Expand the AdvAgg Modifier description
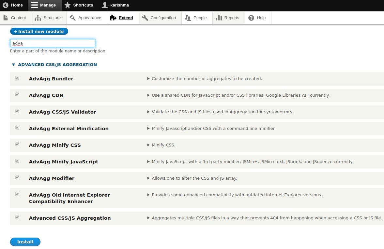The width and height of the screenshot is (384, 249). click(192, 178)
